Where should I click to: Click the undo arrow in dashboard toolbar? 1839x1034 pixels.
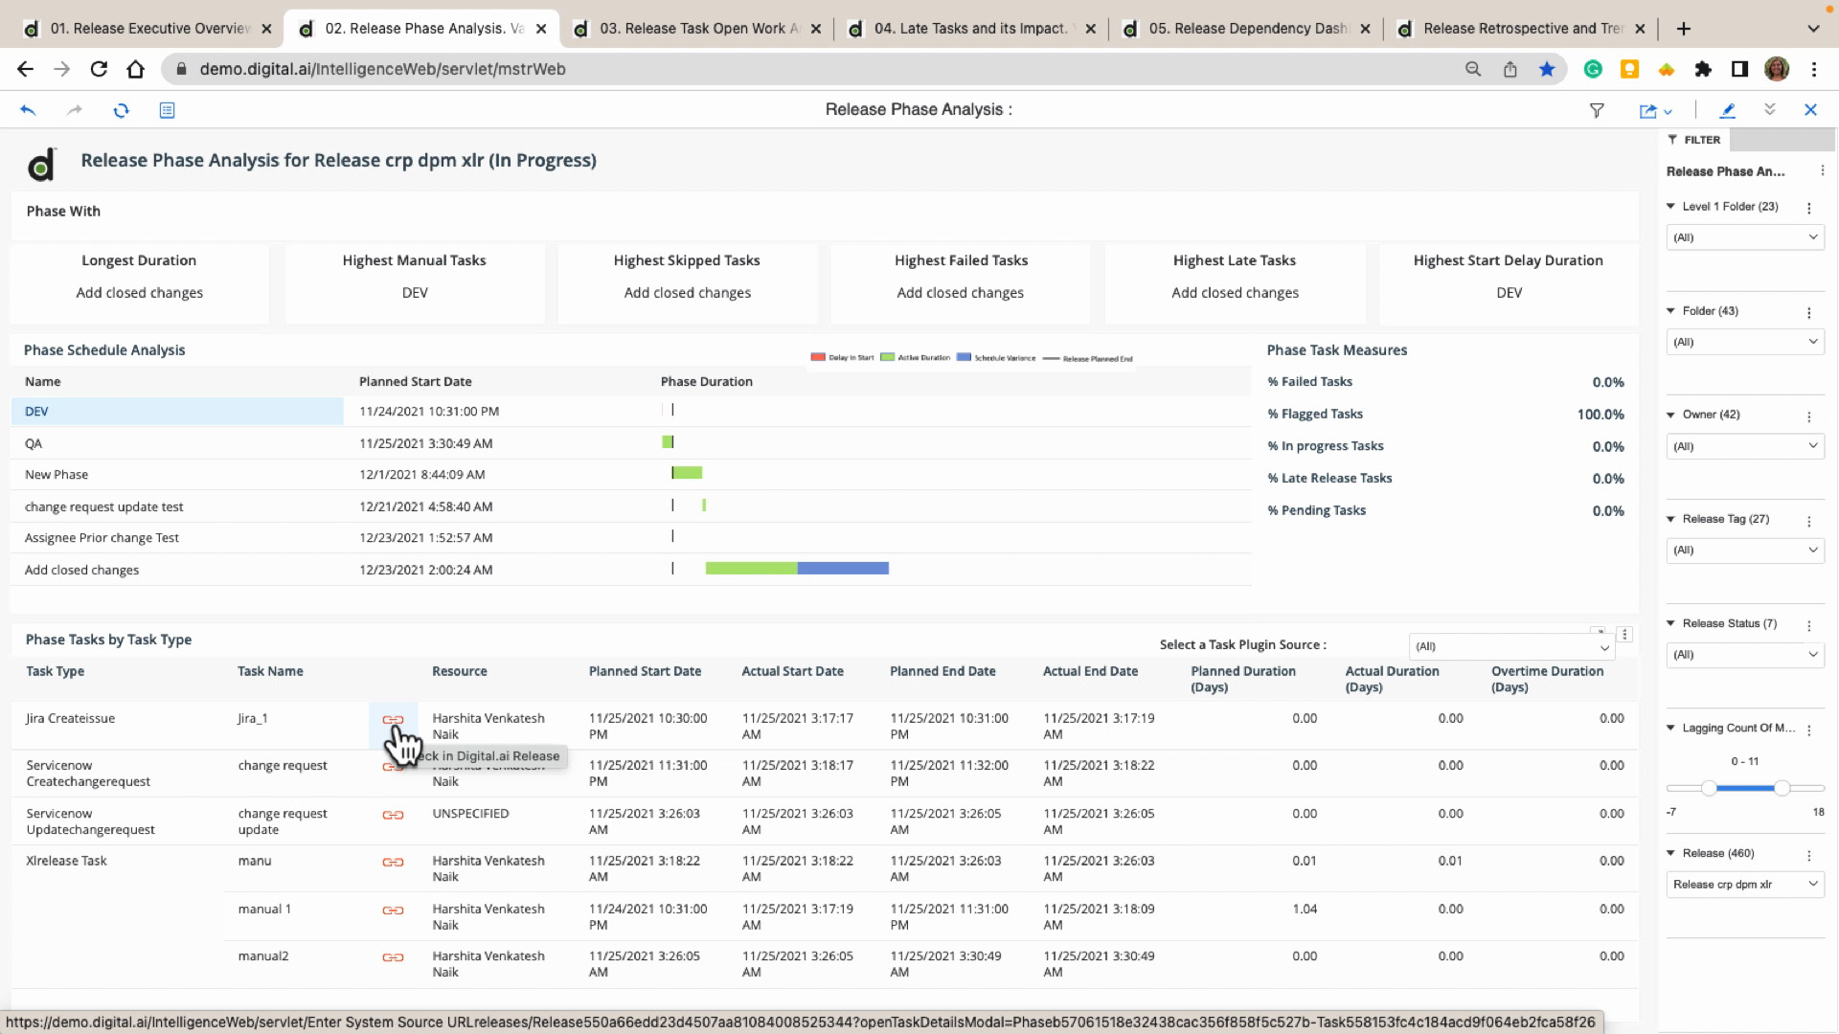[28, 110]
